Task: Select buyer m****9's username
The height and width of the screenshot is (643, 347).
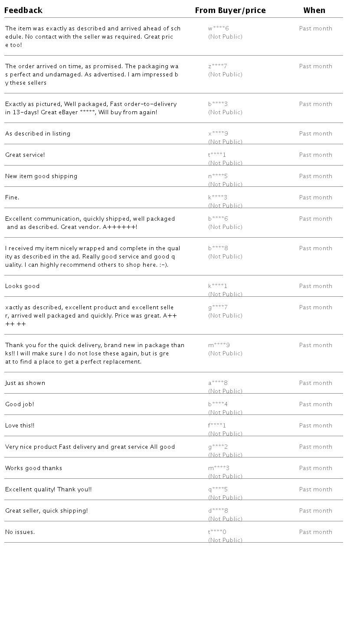Action: click(x=219, y=345)
